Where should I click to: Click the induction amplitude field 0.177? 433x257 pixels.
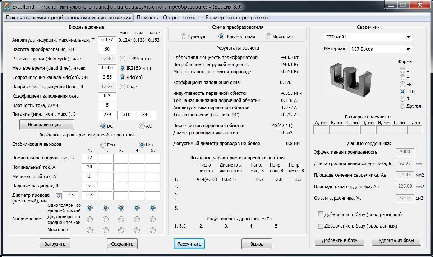[107, 40]
